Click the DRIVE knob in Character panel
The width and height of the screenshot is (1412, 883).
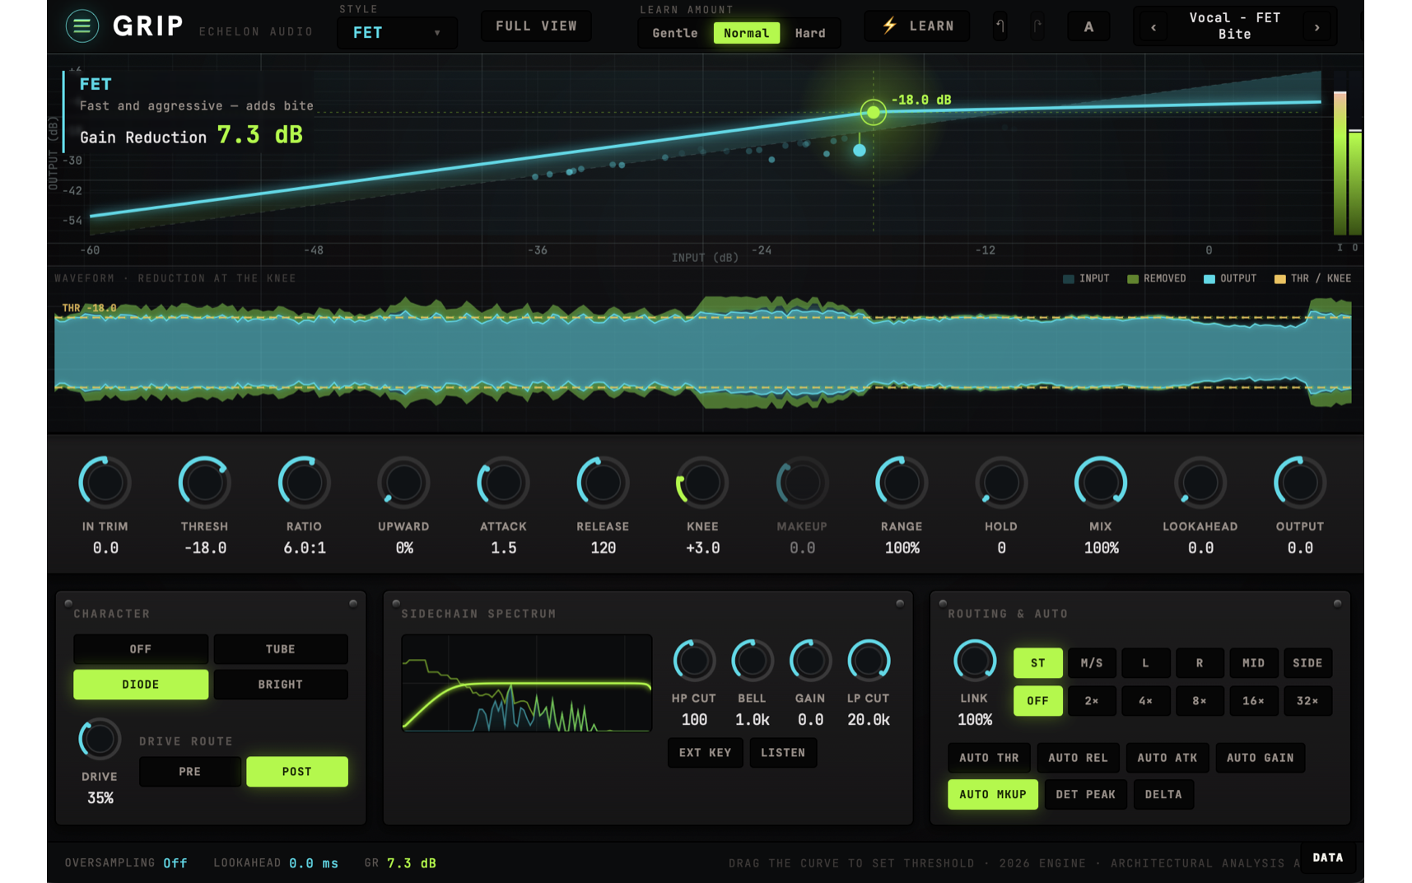pyautogui.click(x=100, y=740)
